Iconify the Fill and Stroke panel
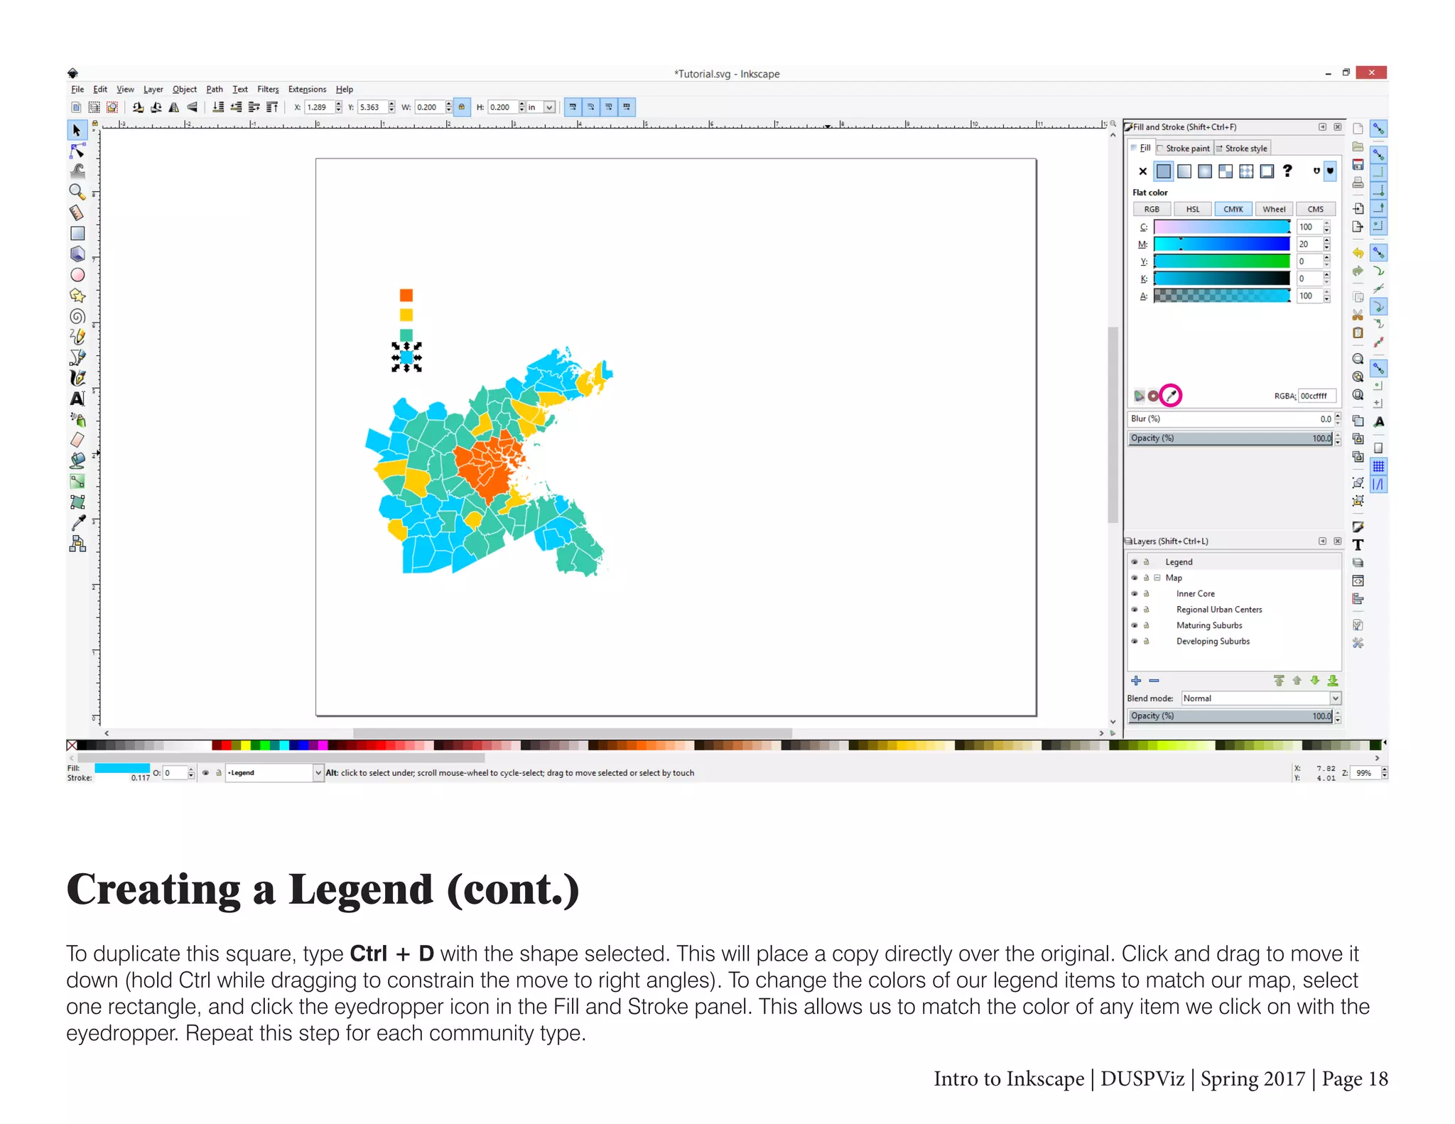1455x1124 pixels. [1322, 127]
